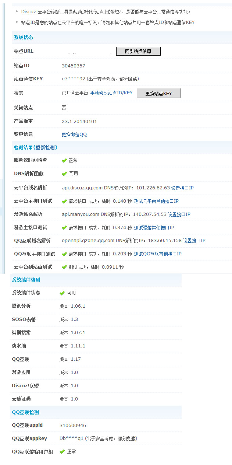Click green checkmark beside 系统插件状态
Image resolution: width=232 pixels, height=465 pixels.
click(x=62, y=293)
